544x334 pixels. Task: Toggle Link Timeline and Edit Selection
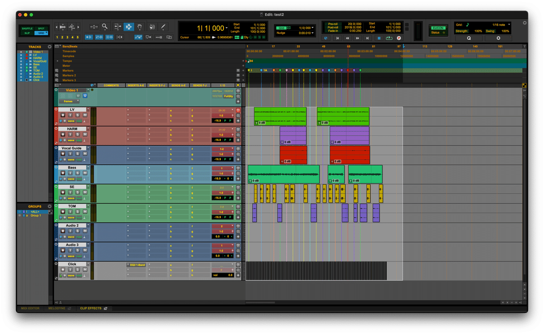99,37
